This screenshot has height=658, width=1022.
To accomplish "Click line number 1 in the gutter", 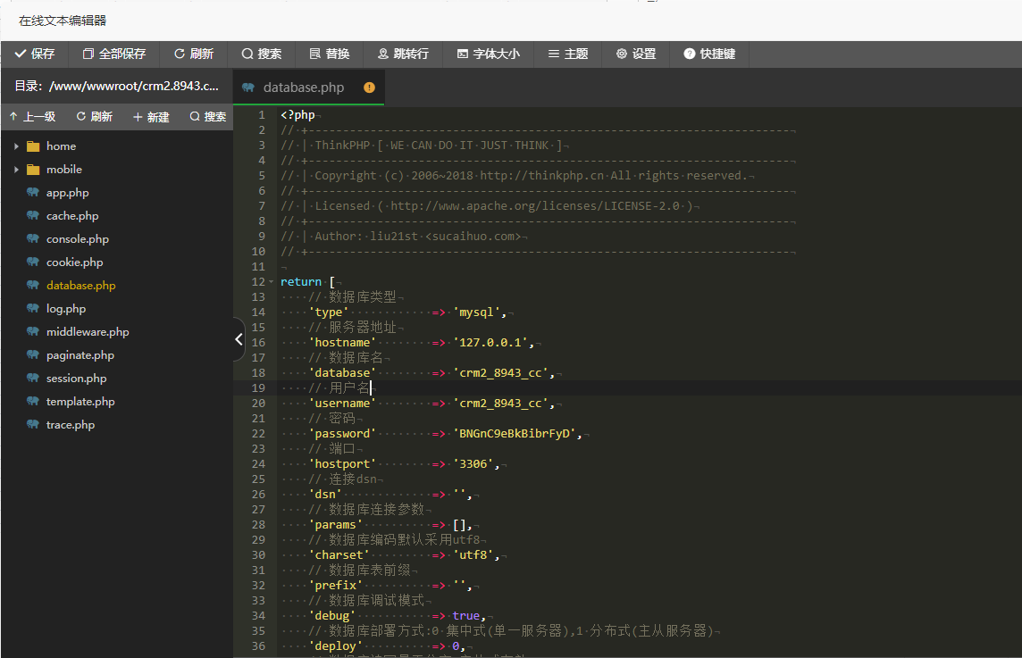I will (262, 115).
